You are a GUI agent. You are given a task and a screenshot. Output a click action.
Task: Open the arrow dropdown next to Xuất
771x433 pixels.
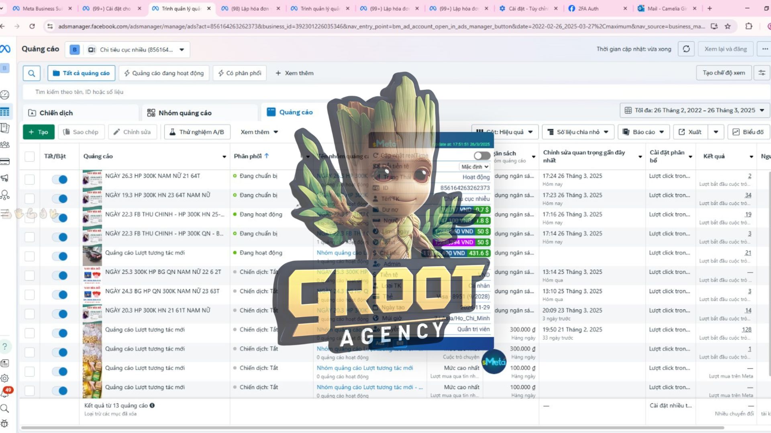tap(716, 132)
